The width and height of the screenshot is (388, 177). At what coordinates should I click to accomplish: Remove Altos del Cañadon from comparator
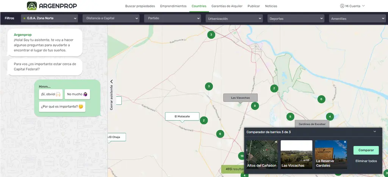(x=276, y=142)
